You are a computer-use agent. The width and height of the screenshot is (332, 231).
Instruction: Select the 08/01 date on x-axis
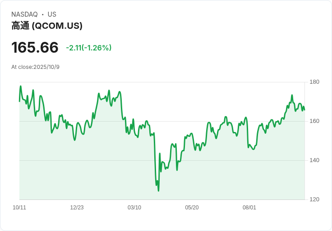pos(249,208)
